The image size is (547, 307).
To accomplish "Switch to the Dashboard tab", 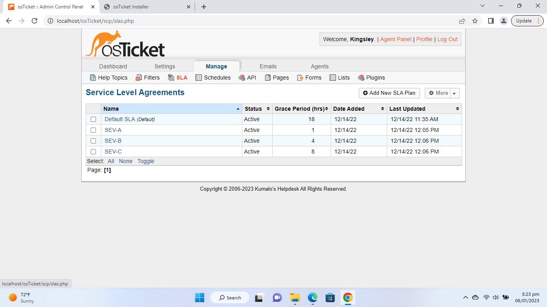I will click(113, 66).
